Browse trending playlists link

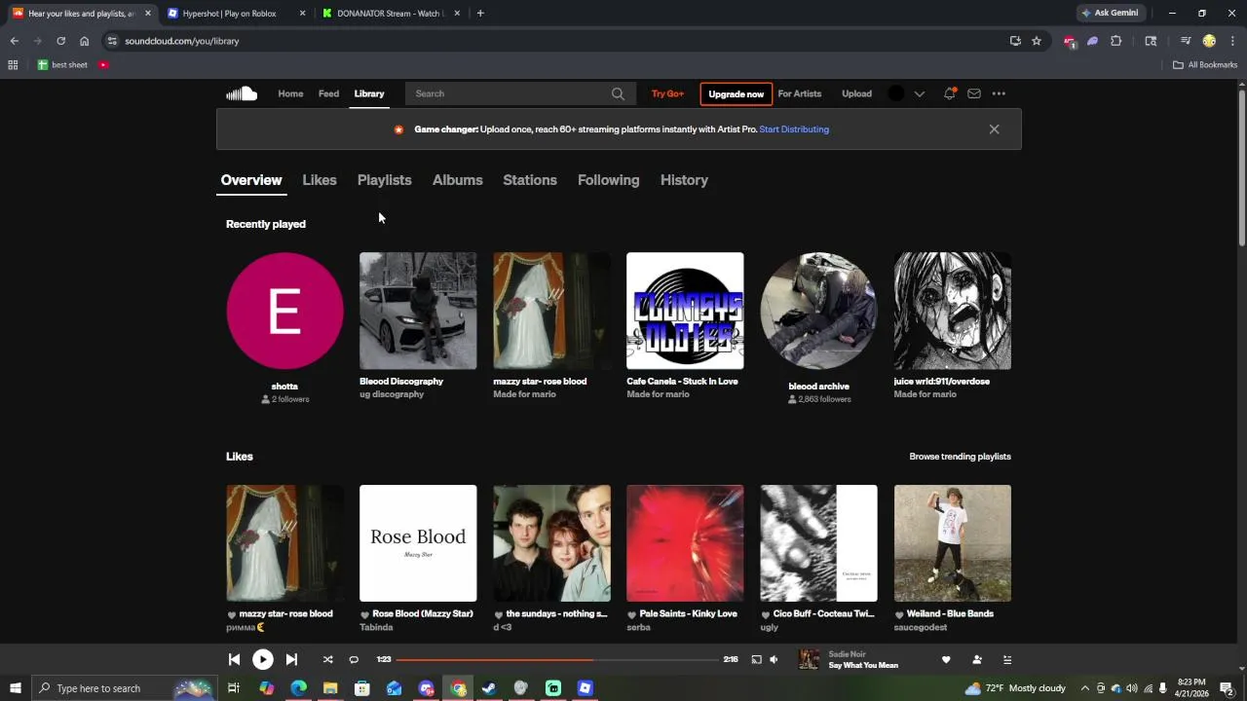click(960, 456)
